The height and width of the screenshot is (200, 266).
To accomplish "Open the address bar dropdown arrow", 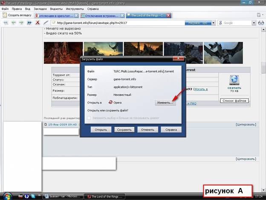I will coord(214,23).
